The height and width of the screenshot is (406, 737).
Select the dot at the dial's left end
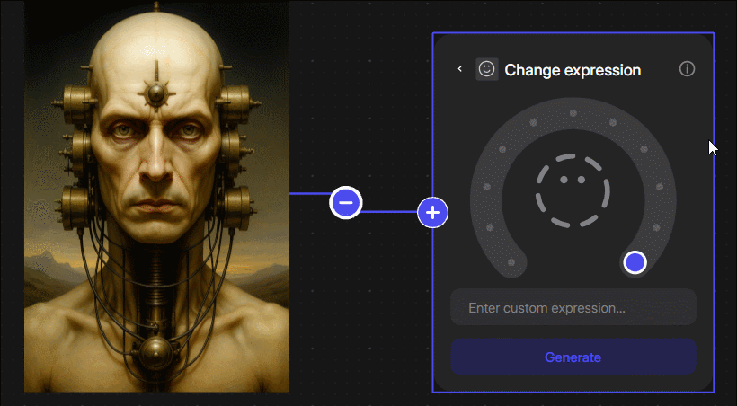(x=511, y=262)
